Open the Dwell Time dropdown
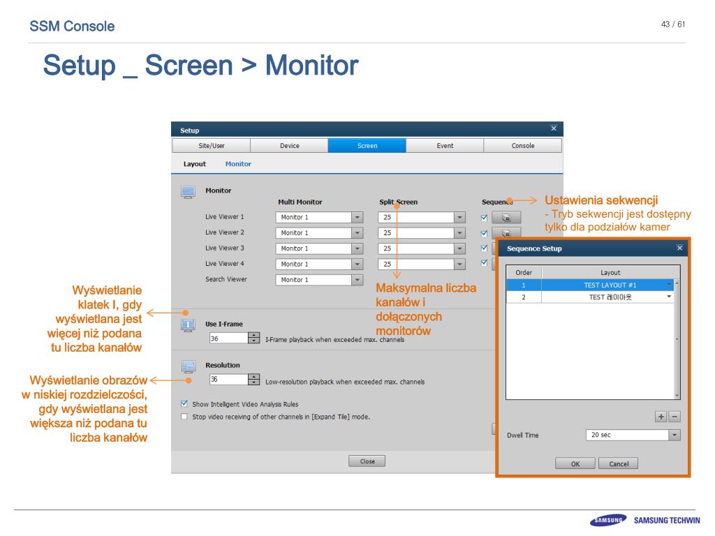The width and height of the screenshot is (715, 536). pyautogui.click(x=675, y=435)
